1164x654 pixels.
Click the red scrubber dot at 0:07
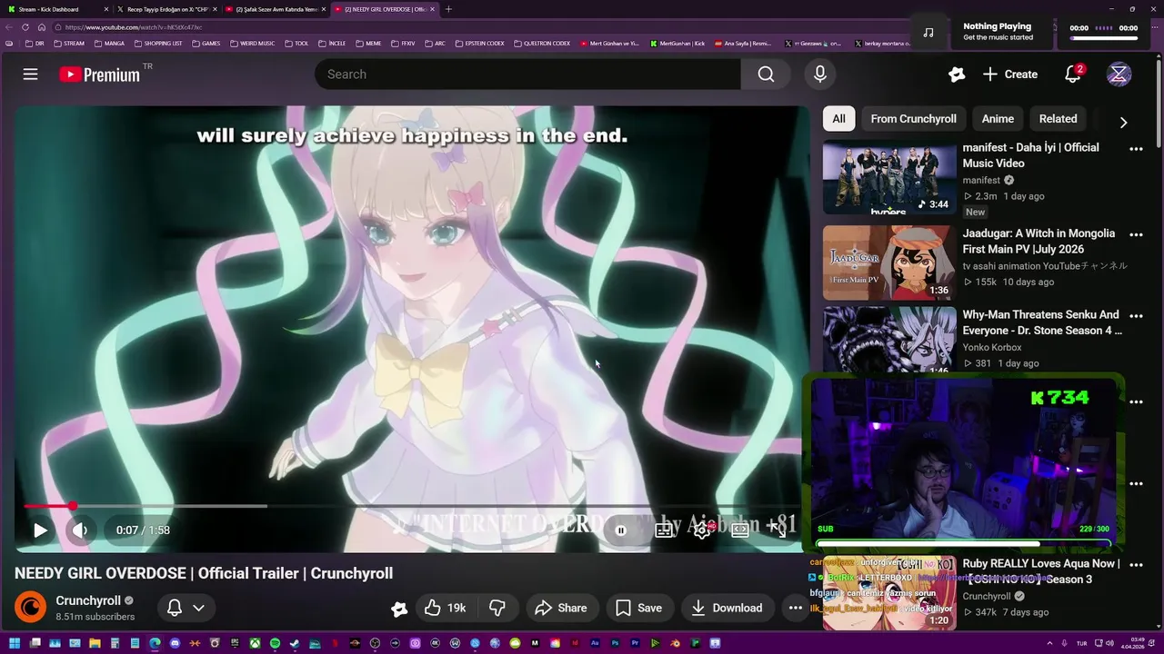(72, 506)
